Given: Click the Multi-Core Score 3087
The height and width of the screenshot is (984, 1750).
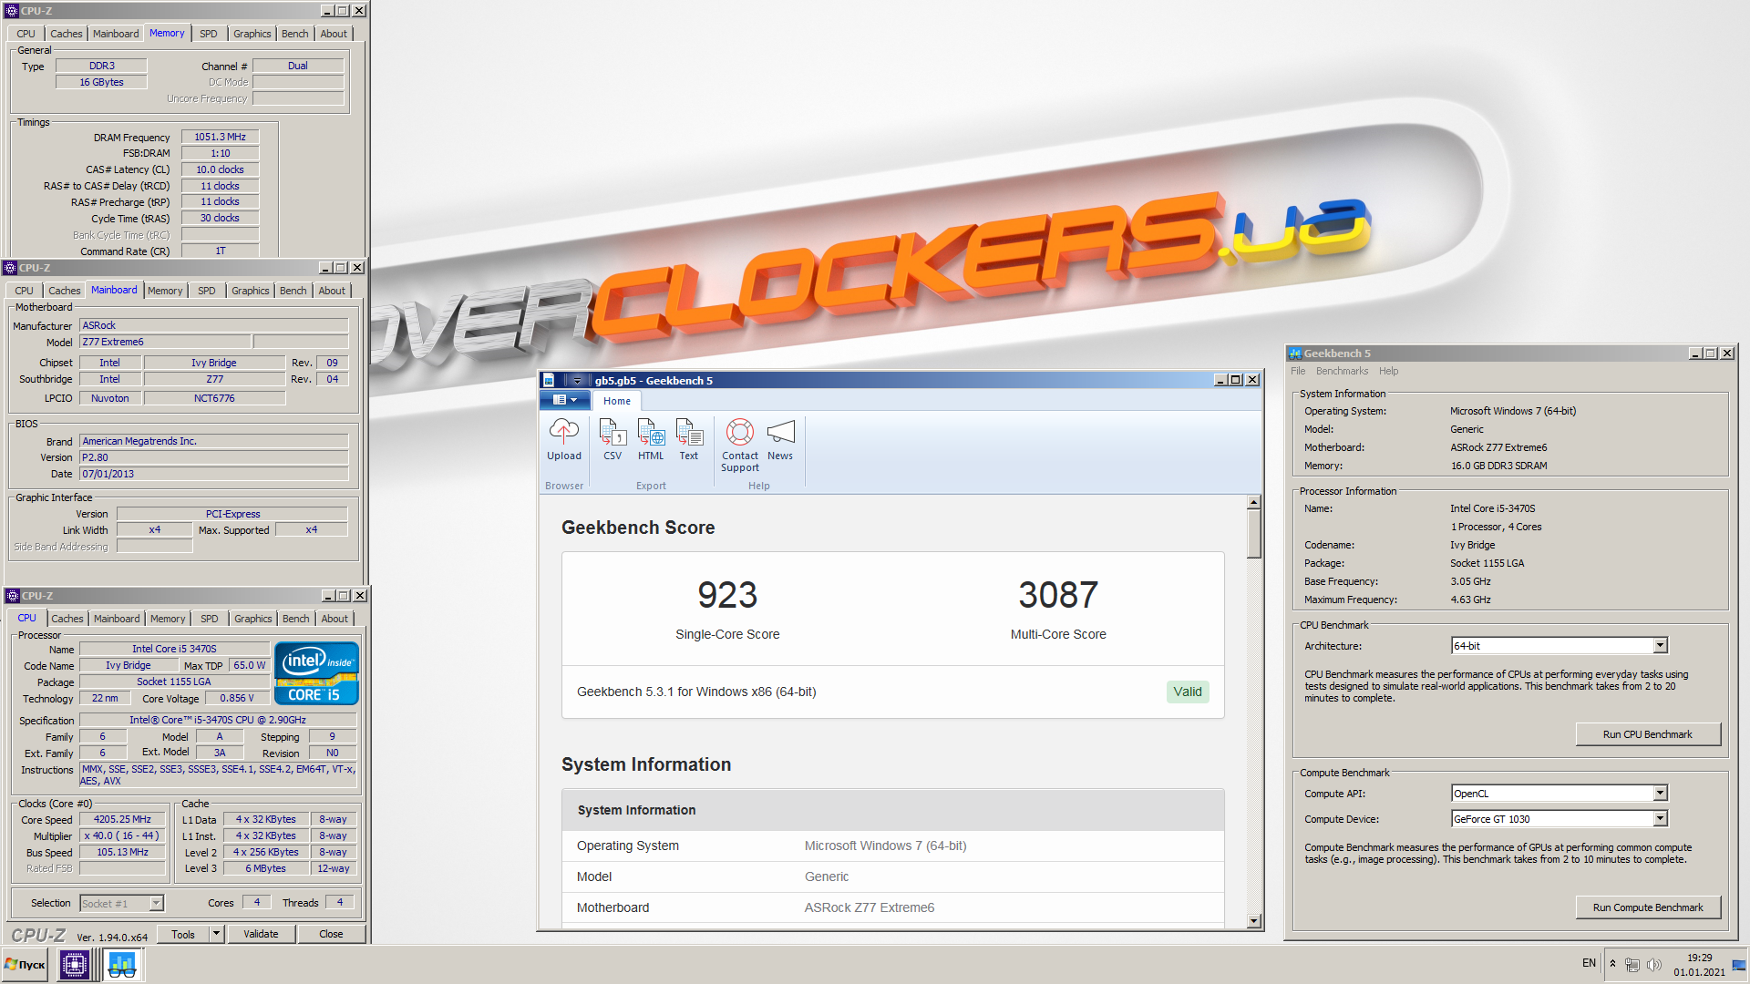Looking at the screenshot, I should [x=1058, y=596].
